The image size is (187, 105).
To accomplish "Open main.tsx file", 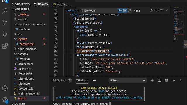I will (30, 59).
